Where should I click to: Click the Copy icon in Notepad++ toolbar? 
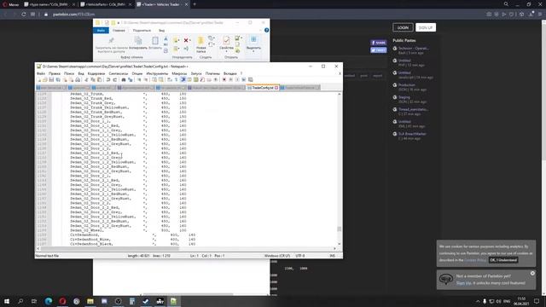(x=93, y=79)
